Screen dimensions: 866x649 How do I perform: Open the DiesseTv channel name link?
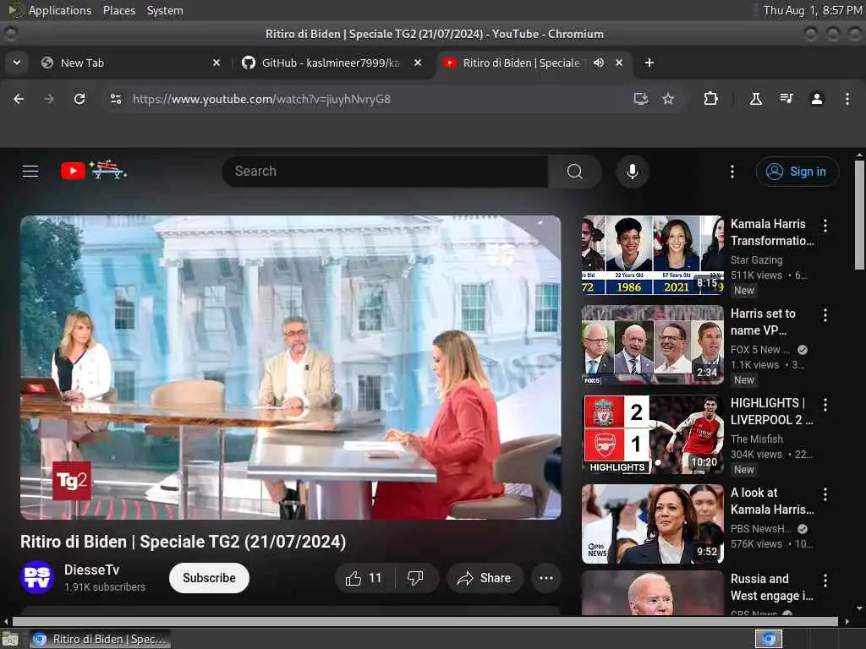(x=91, y=570)
